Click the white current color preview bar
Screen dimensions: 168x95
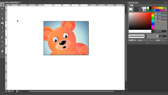click(x=140, y=31)
